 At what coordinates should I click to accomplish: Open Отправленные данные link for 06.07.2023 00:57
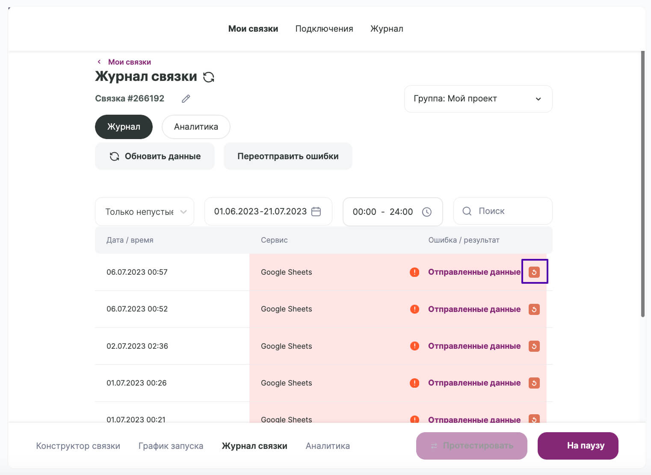(x=474, y=272)
